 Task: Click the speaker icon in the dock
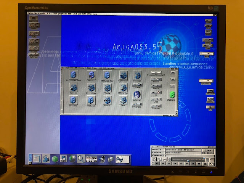tap(102, 159)
